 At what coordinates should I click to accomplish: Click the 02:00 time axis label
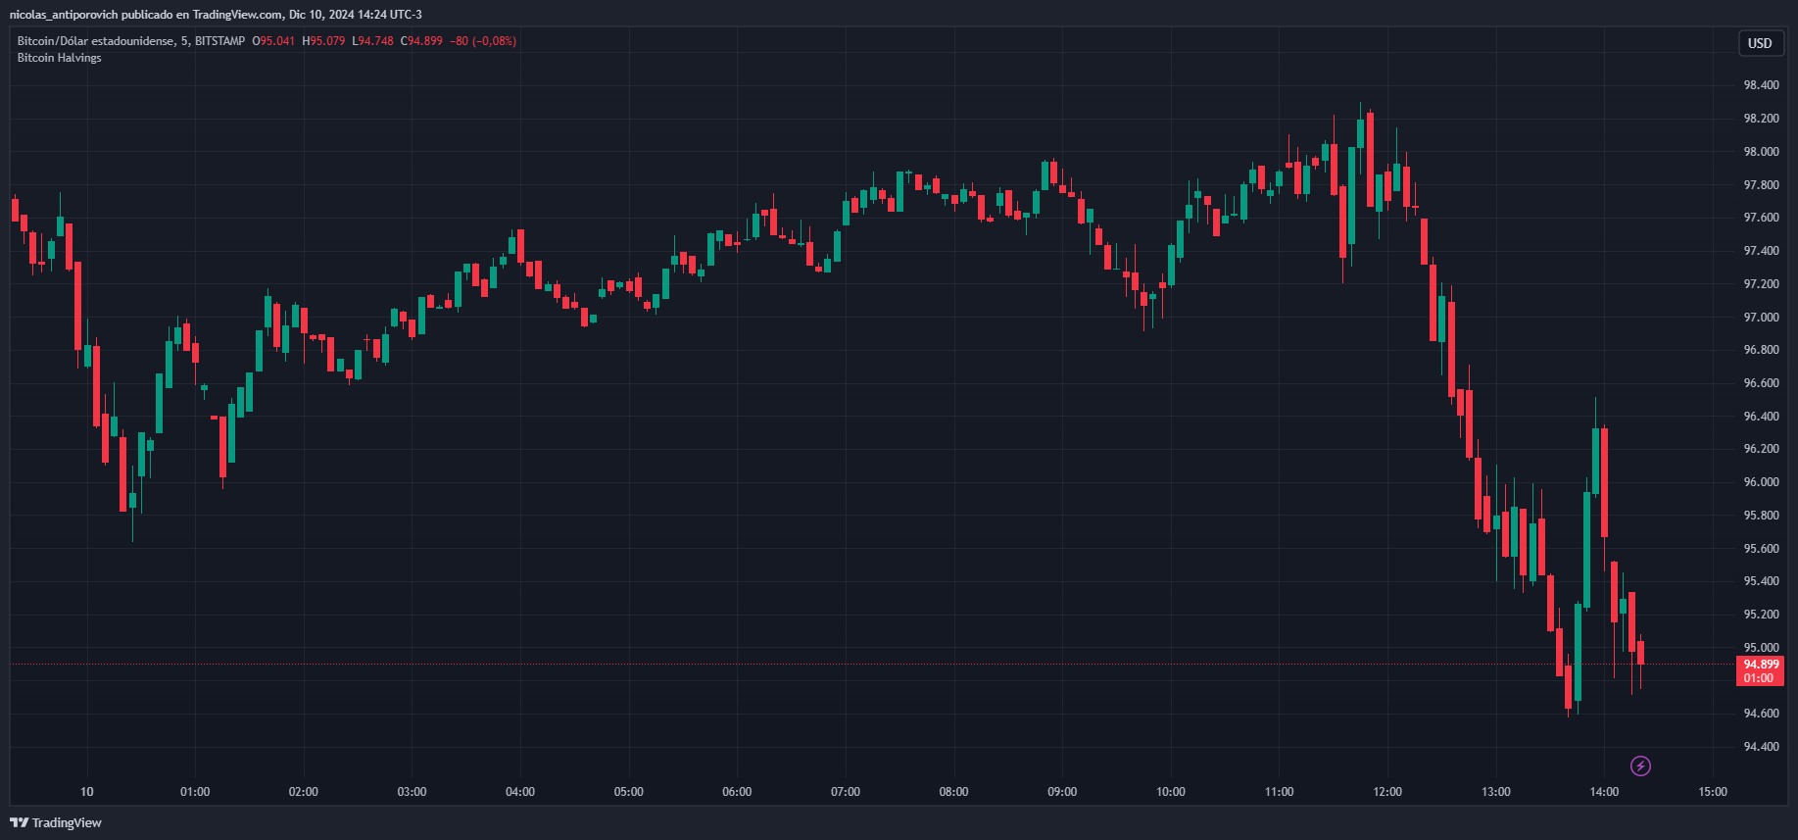pos(304,792)
